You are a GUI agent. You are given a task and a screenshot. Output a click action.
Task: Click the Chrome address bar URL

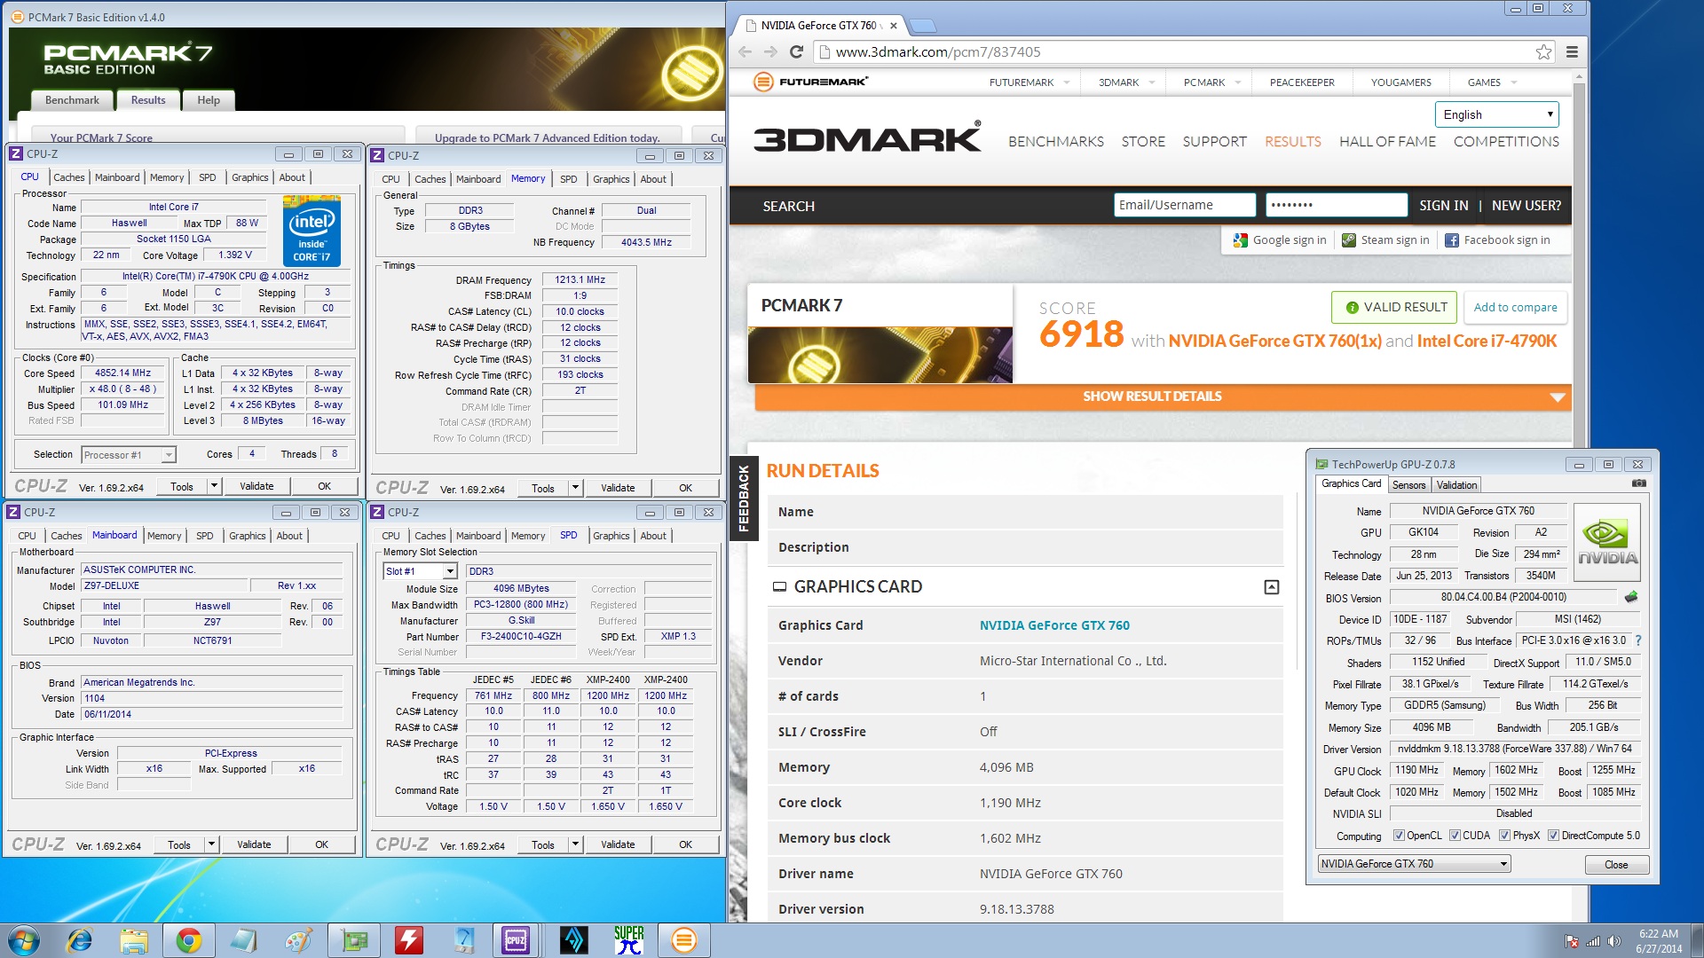[x=938, y=51]
